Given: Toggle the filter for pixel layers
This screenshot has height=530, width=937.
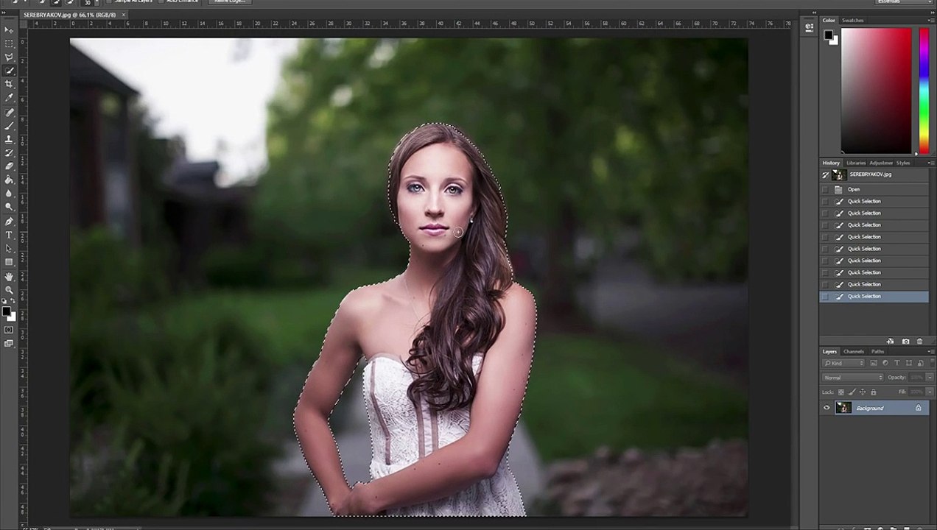Looking at the screenshot, I should (874, 363).
